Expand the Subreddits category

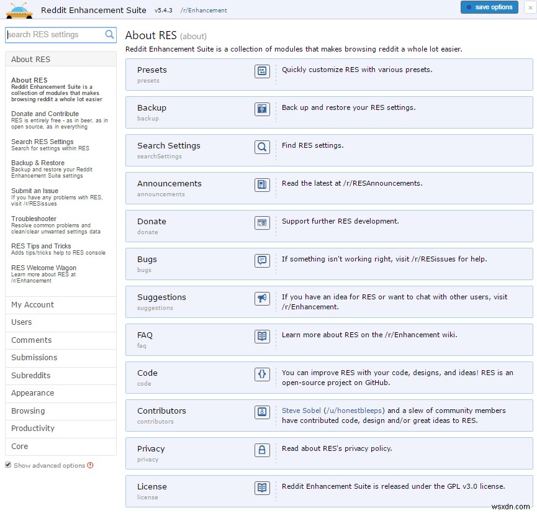coord(61,376)
